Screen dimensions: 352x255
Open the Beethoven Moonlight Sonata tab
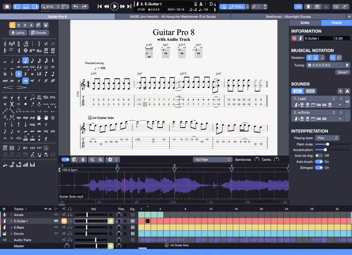288,17
